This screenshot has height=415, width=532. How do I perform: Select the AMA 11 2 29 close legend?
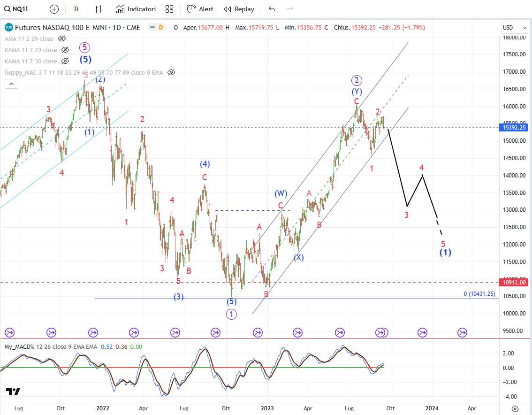pyautogui.click(x=29, y=38)
